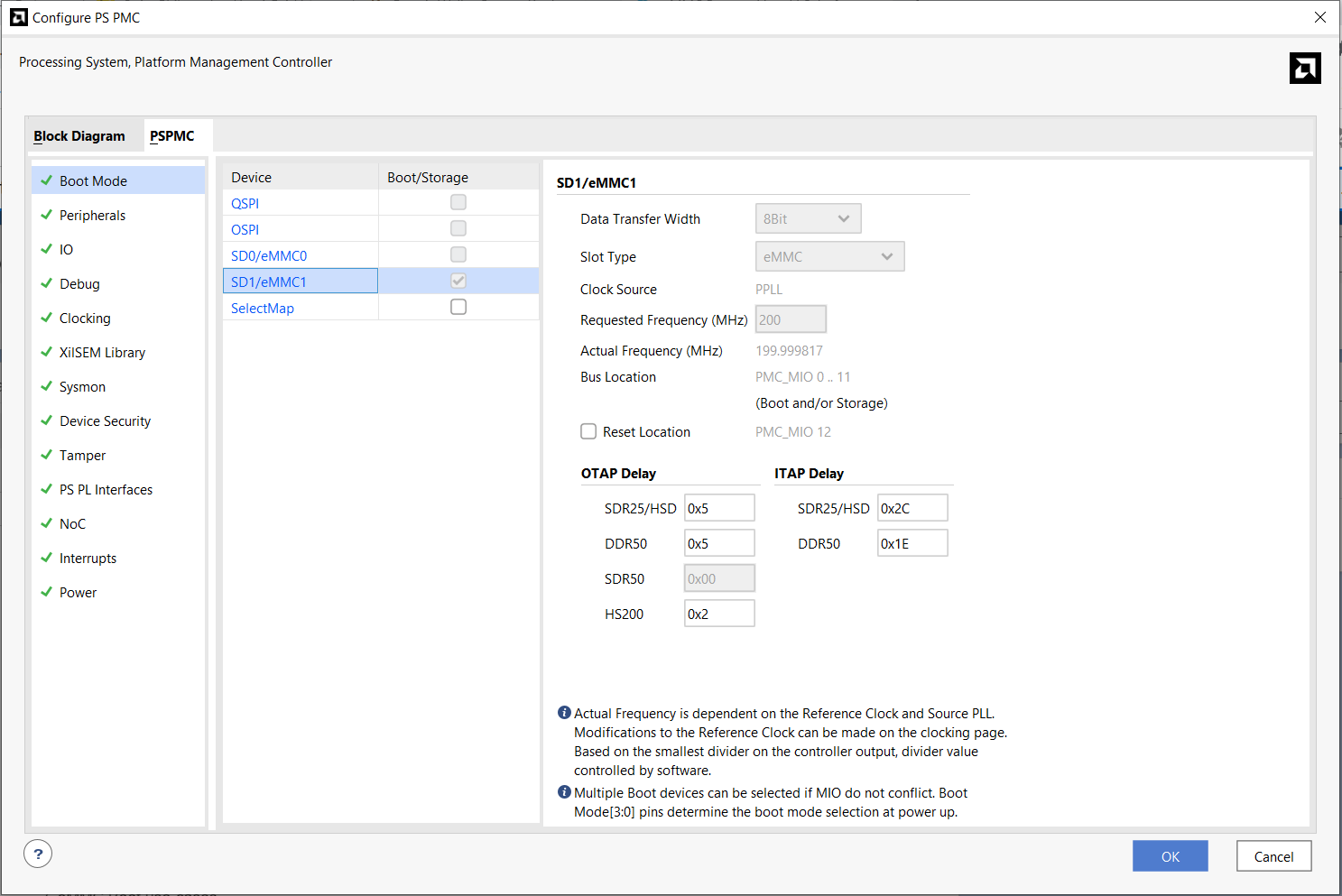
Task: Click the help question mark icon
Action: [38, 854]
